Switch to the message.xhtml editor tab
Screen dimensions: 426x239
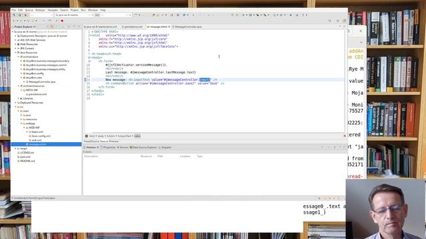coord(158,27)
